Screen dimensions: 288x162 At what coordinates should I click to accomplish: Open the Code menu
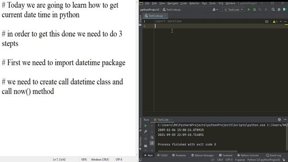[x=184, y=3]
